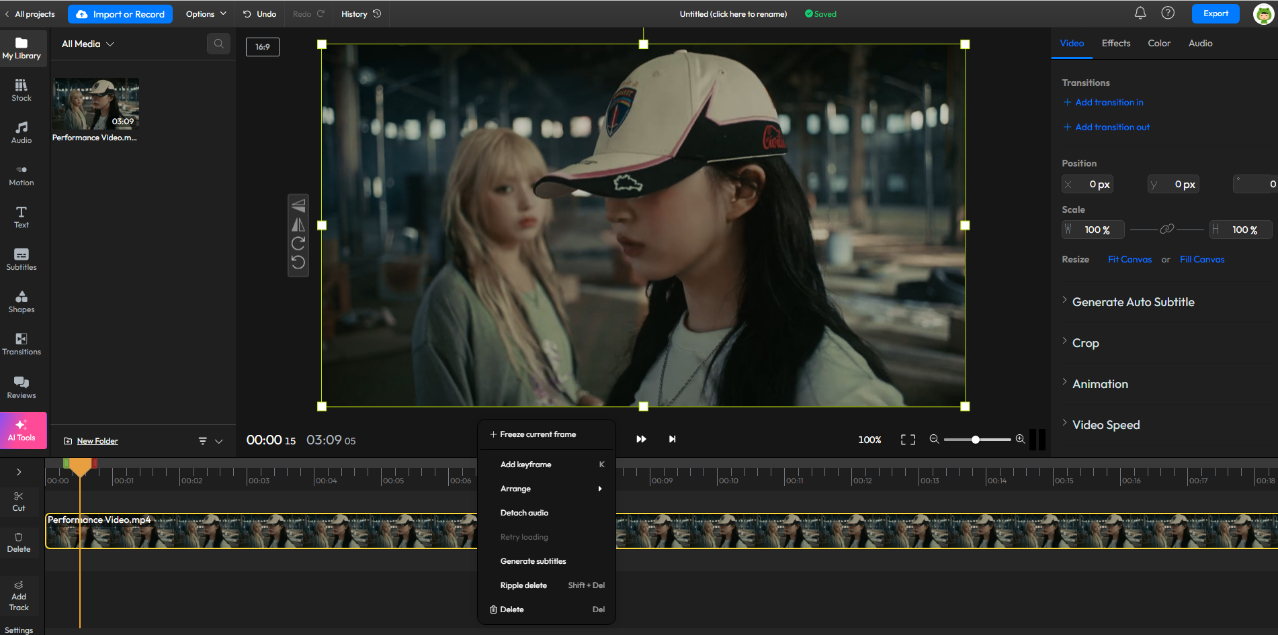The height and width of the screenshot is (635, 1278).
Task: Click the timeline zoom slider handle
Action: [975, 440]
